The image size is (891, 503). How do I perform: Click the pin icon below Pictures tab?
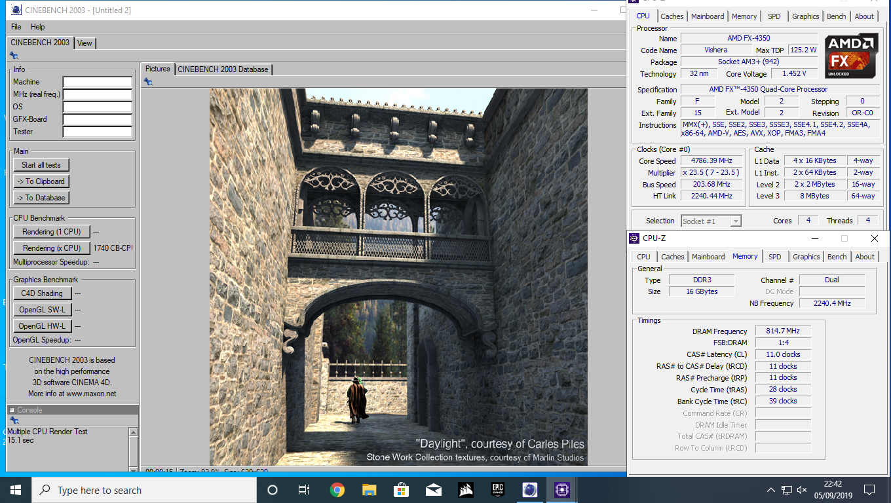pos(148,82)
